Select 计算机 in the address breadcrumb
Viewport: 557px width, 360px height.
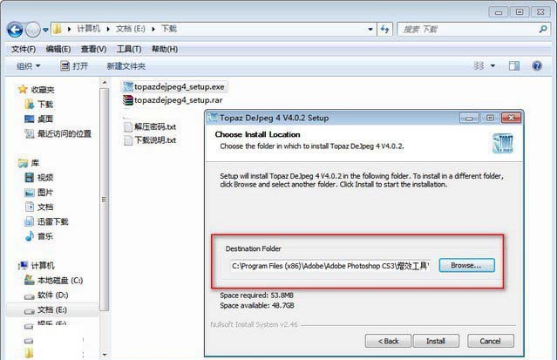[88, 29]
